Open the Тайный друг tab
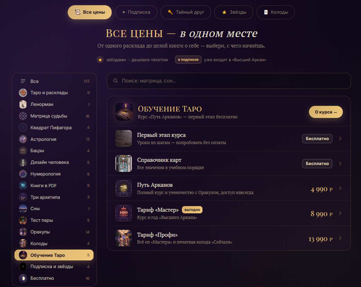Screen dimensions: 361x287 click(x=186, y=12)
